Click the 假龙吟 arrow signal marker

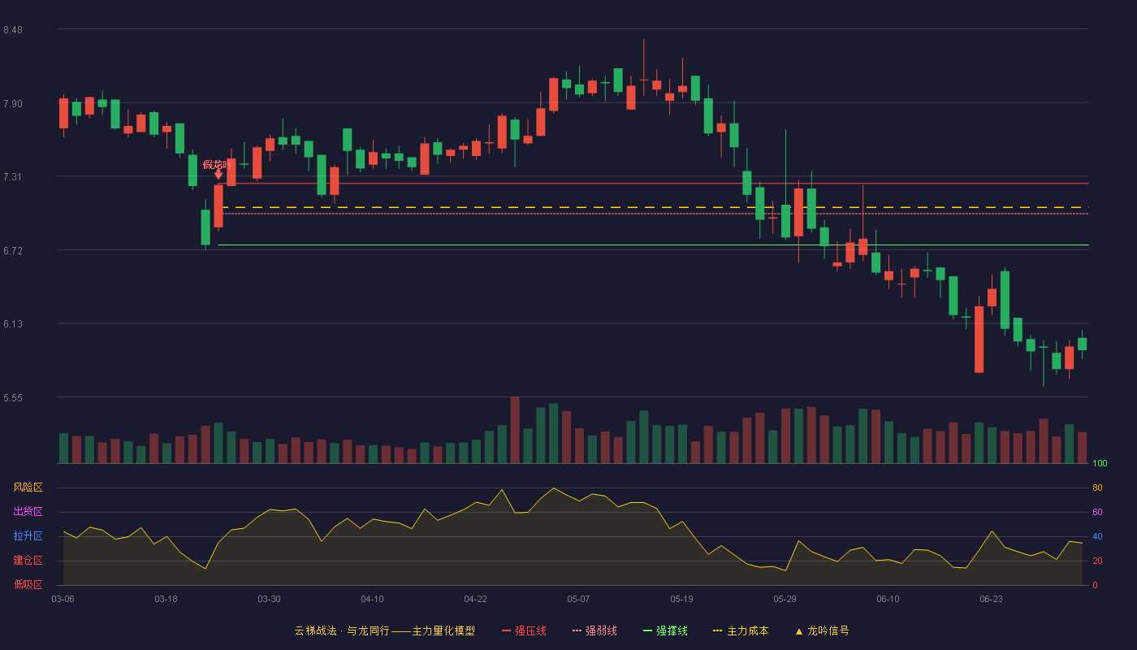[218, 169]
